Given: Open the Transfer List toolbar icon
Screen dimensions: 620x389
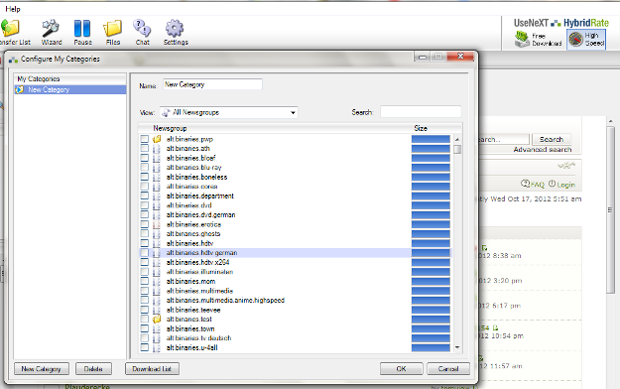Looking at the screenshot, I should (10, 29).
